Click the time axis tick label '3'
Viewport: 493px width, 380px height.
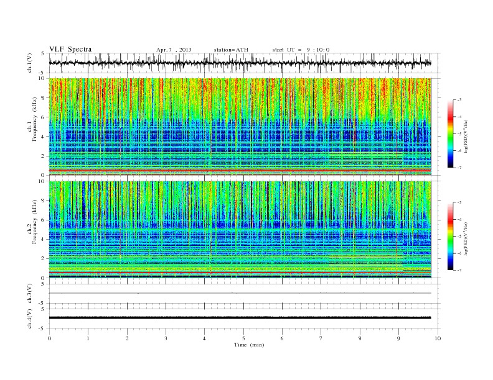click(x=166, y=338)
